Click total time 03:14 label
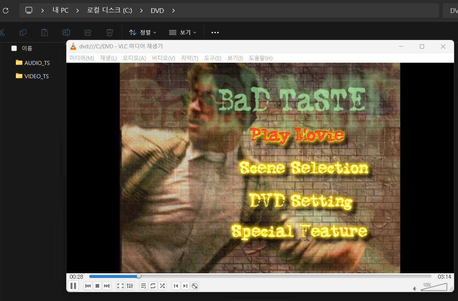This screenshot has height=301, width=458. 444,277
